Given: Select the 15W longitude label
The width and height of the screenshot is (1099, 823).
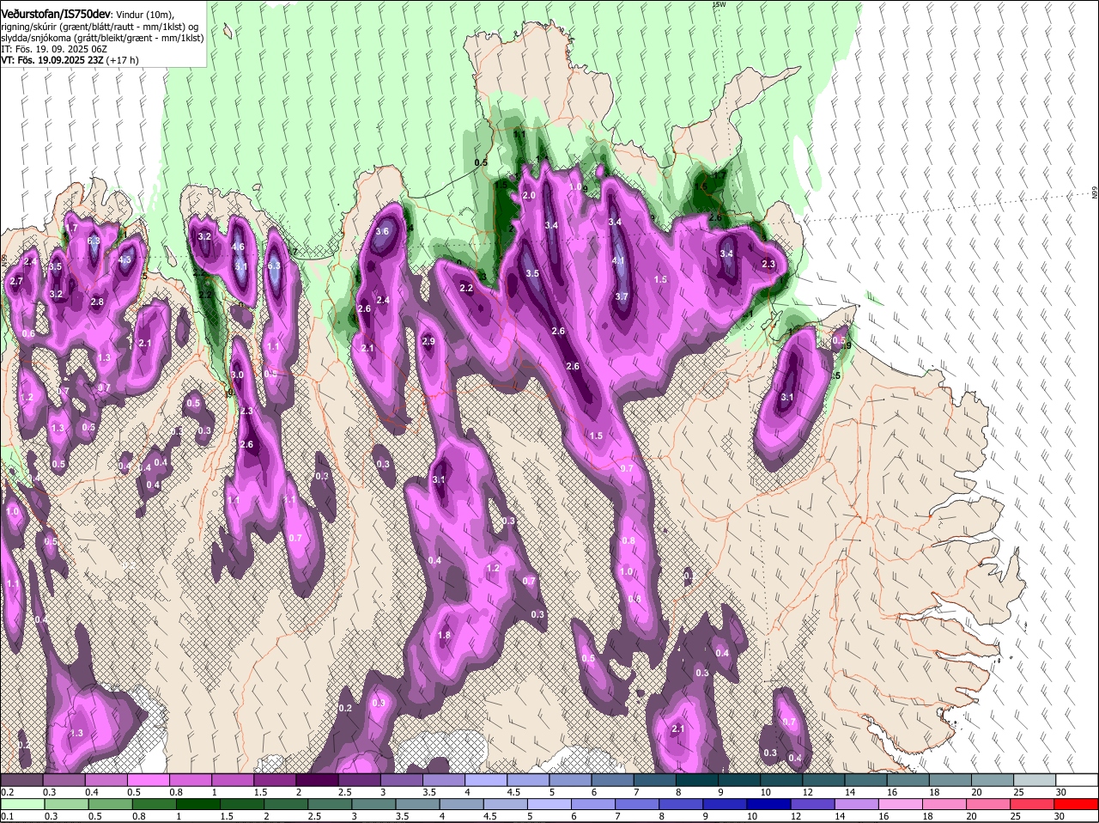Looking at the screenshot, I should (720, 5).
